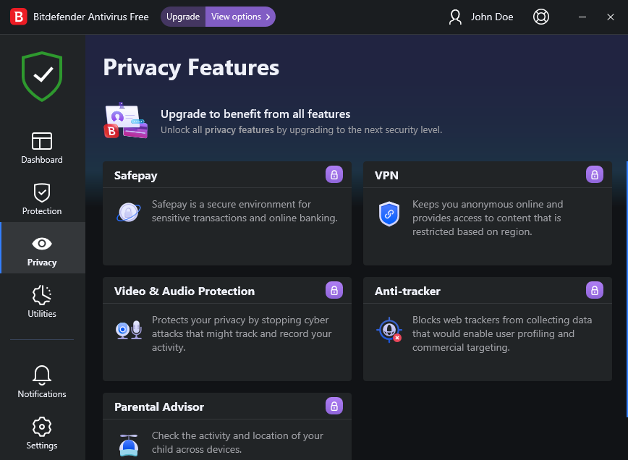The height and width of the screenshot is (460, 628).
Task: Open Settings gear in sidebar
Action: point(42,433)
